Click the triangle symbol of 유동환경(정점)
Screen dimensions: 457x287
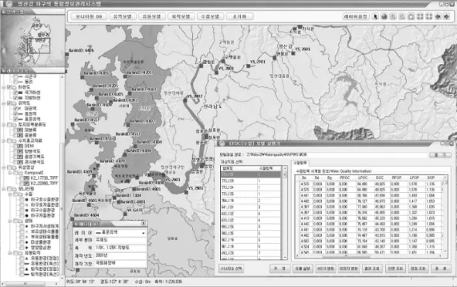point(27,258)
